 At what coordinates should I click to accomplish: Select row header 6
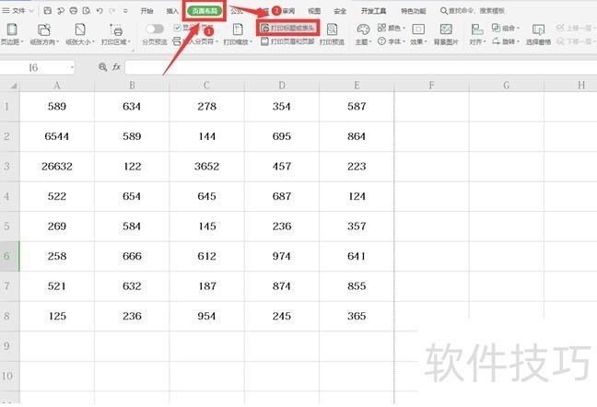point(9,256)
